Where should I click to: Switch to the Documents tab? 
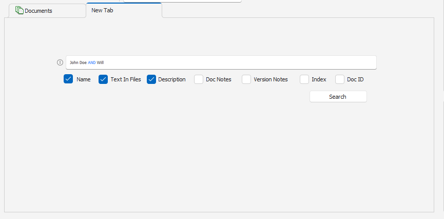tap(47, 11)
